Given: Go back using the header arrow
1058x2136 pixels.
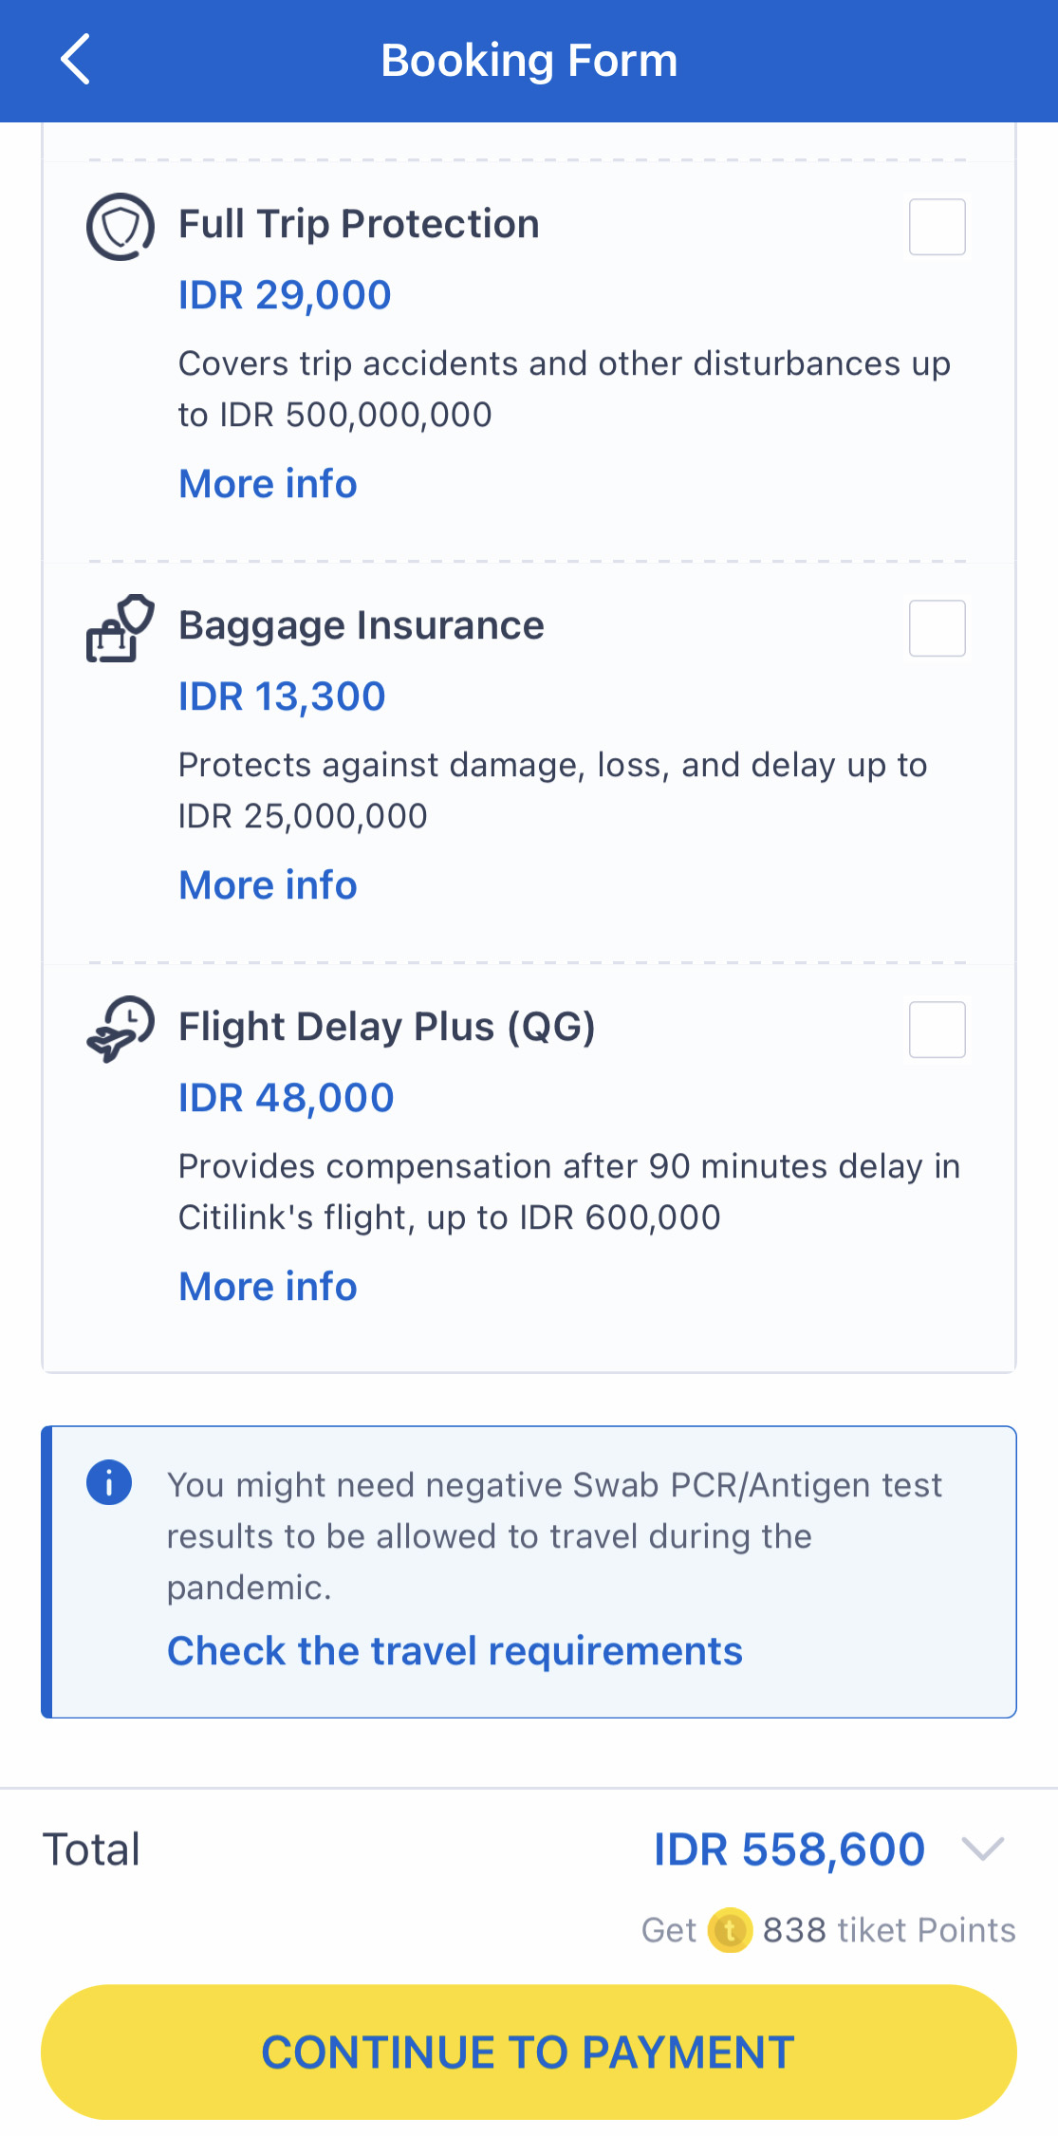Looking at the screenshot, I should click(75, 60).
